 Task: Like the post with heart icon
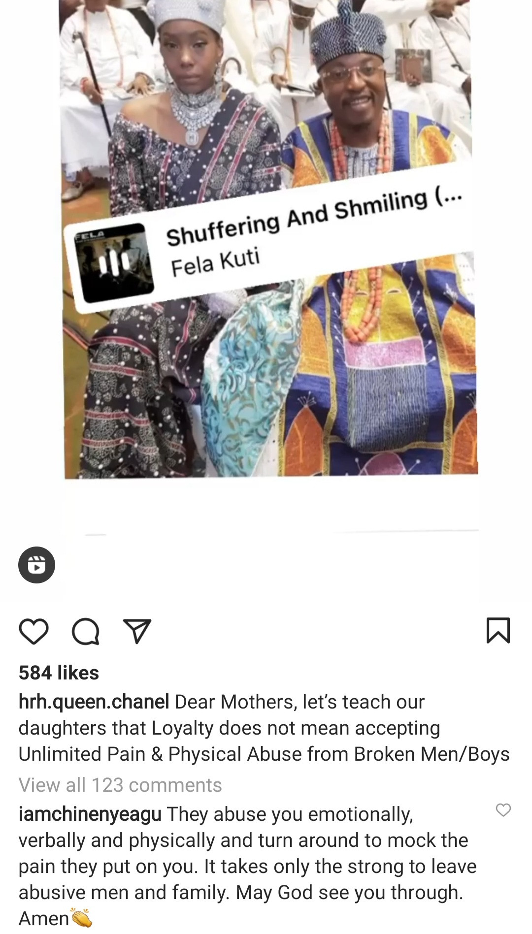34,631
